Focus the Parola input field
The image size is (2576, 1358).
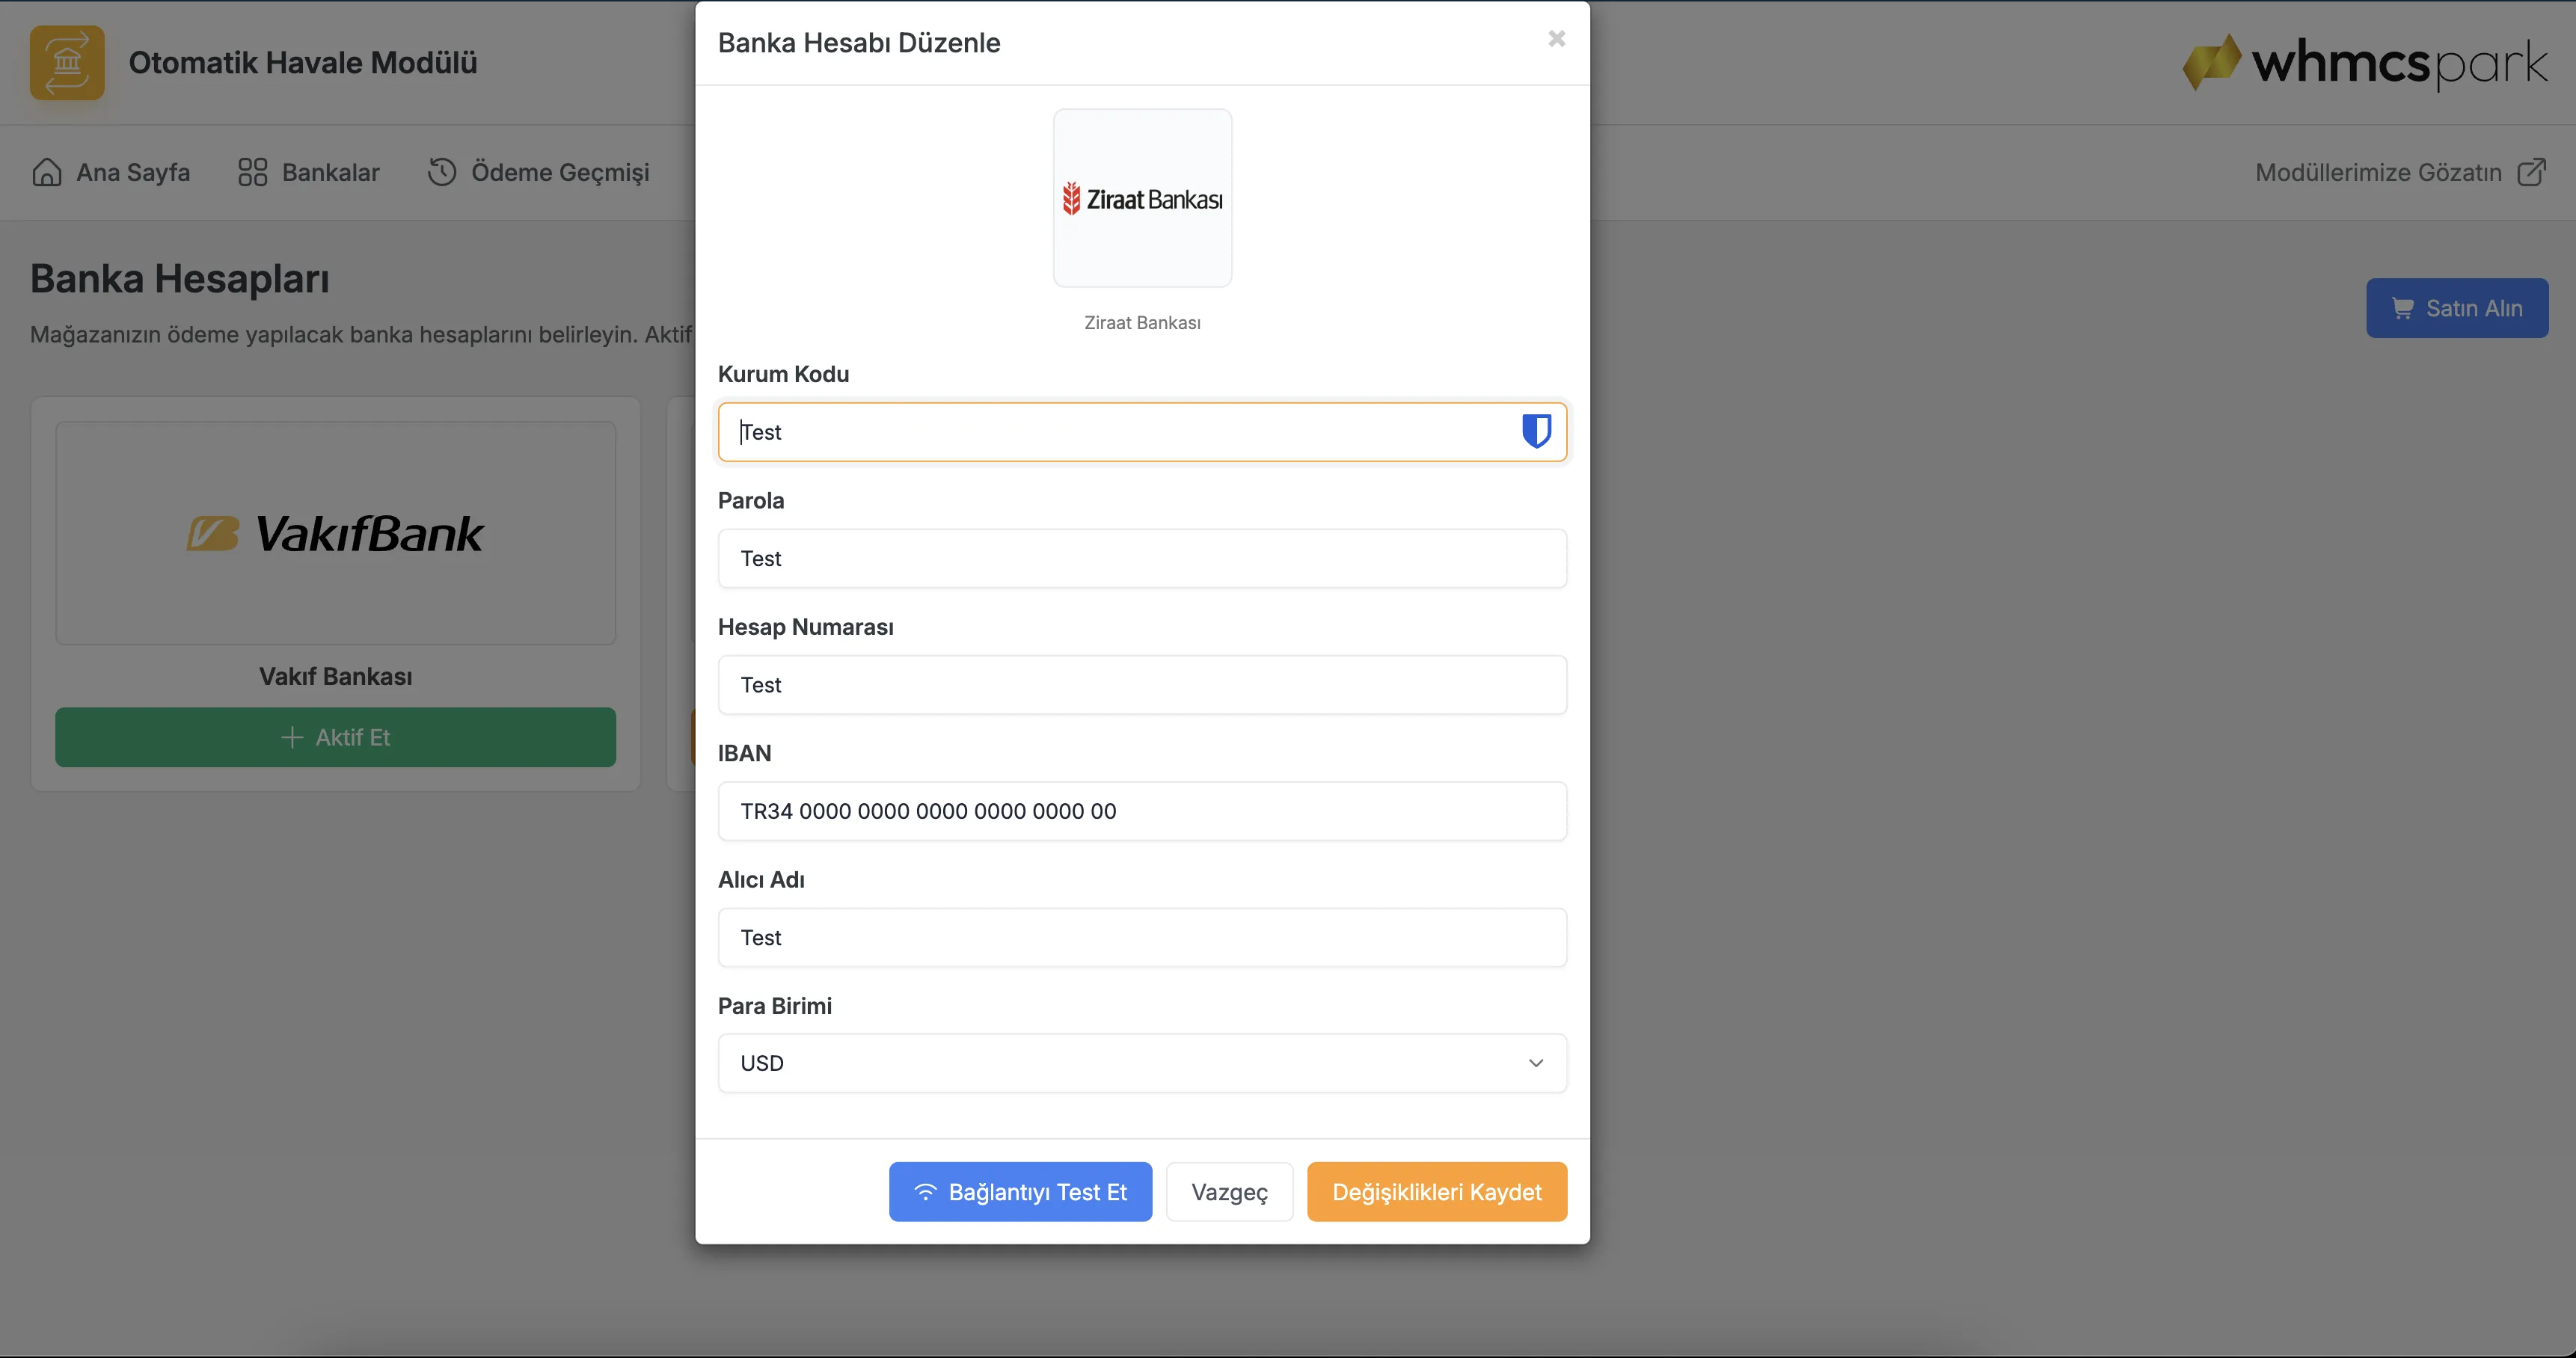coord(1142,558)
